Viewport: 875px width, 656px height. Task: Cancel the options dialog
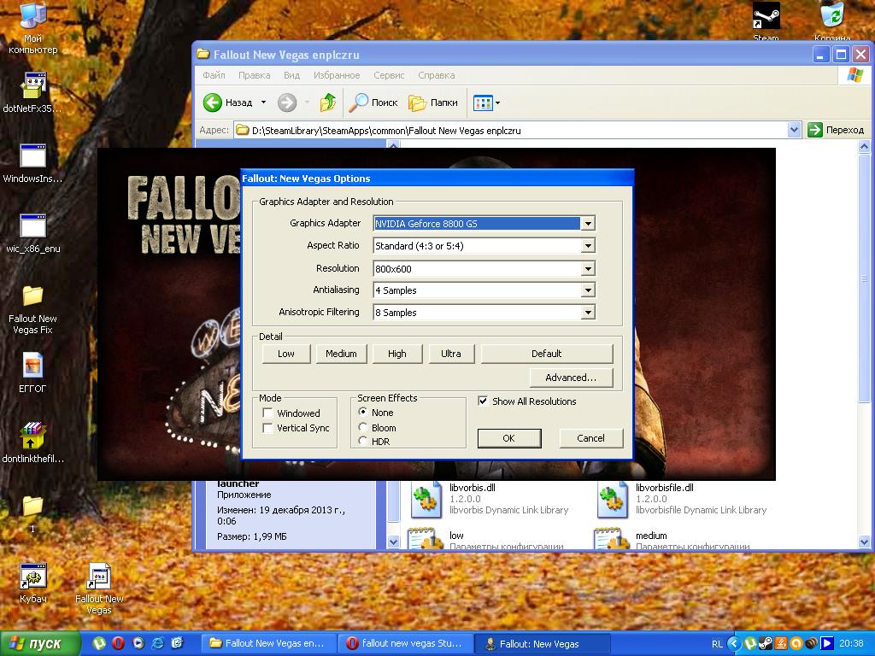pyautogui.click(x=591, y=438)
